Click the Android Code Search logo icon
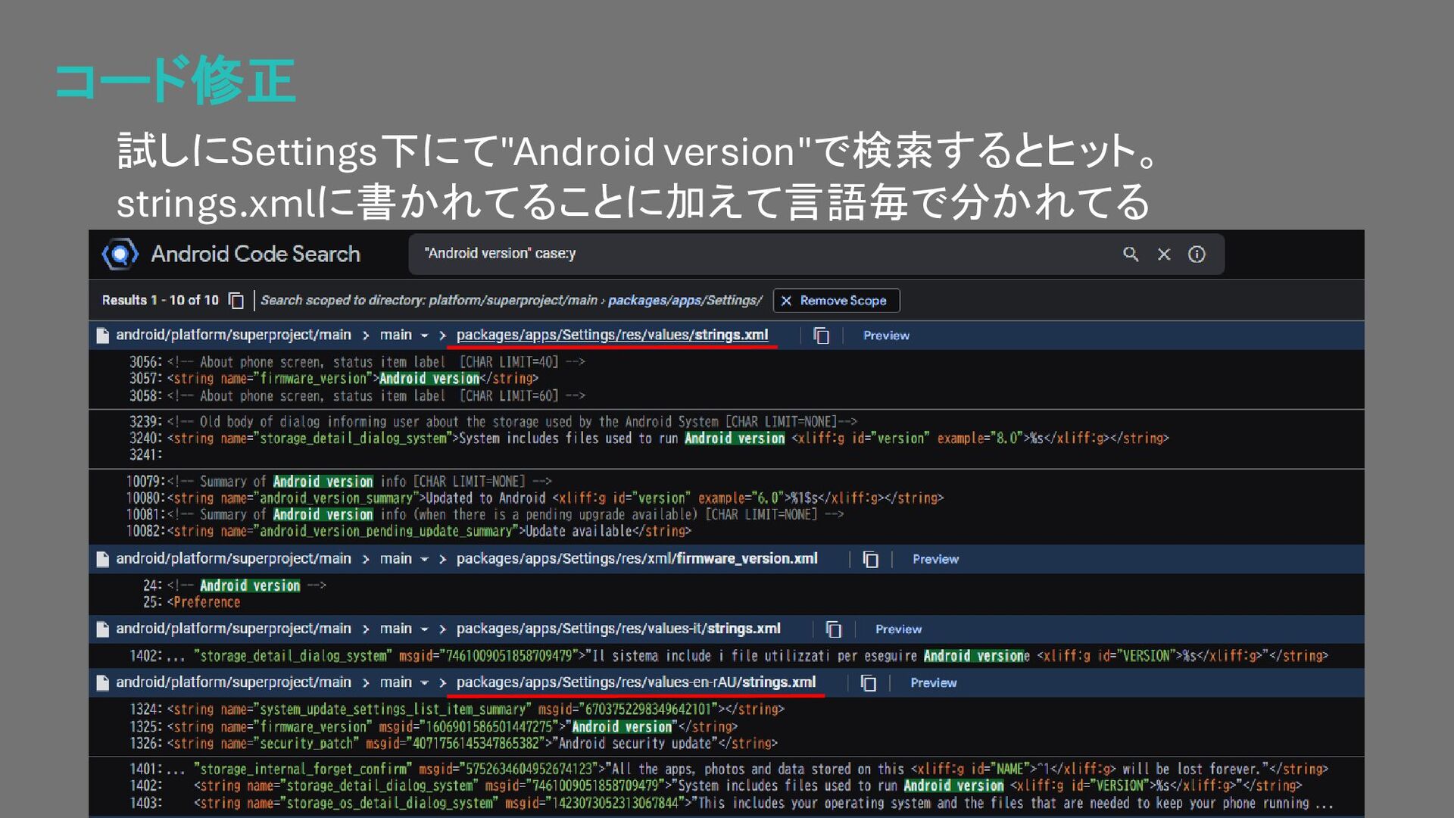Image resolution: width=1454 pixels, height=818 pixels. pyautogui.click(x=120, y=254)
